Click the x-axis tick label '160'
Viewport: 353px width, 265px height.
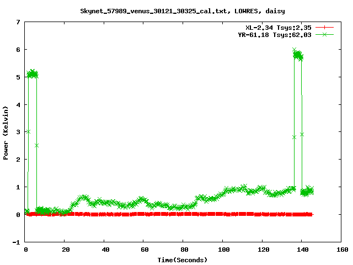[343, 250]
